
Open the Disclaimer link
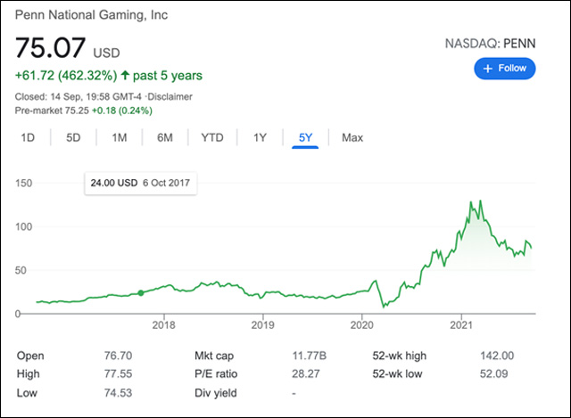coord(169,96)
